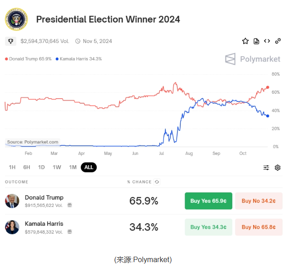
Task: Click Buy No 34.2¢ for Trump
Action: tap(259, 201)
